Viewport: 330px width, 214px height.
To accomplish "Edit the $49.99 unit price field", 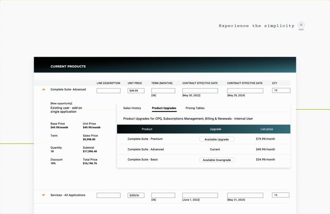I will (136, 91).
